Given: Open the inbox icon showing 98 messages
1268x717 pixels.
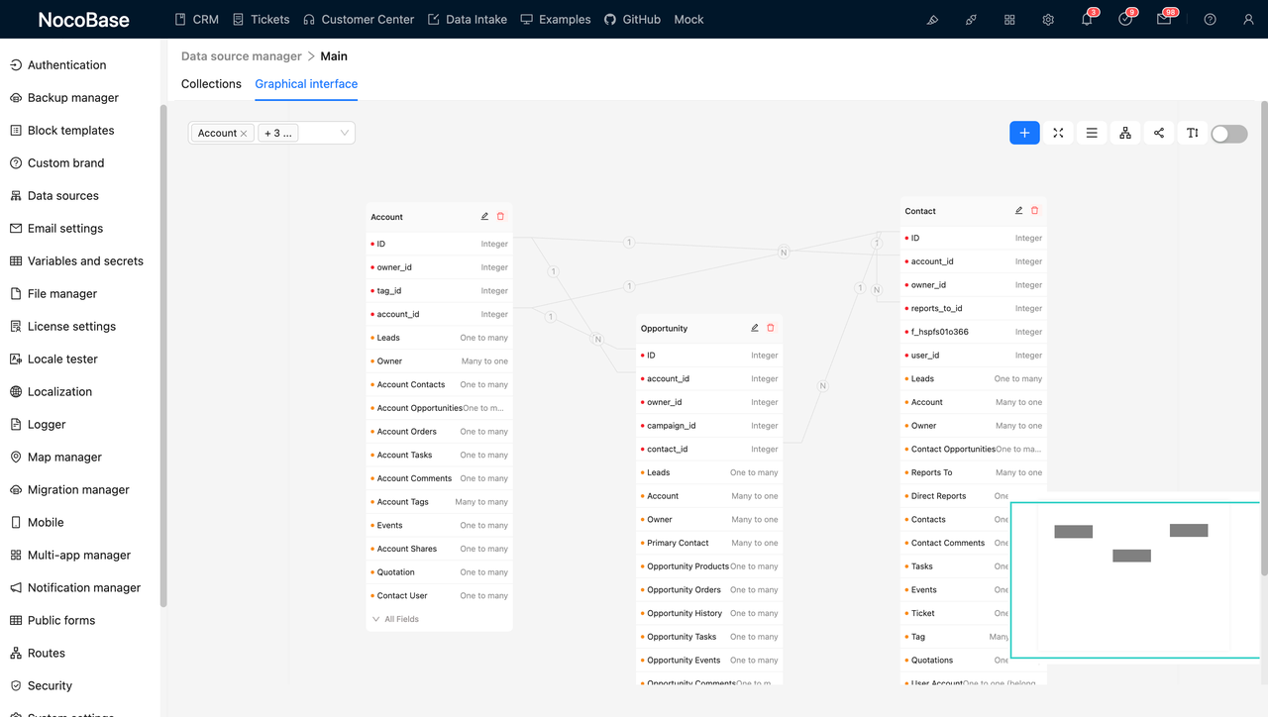Looking at the screenshot, I should click(x=1165, y=19).
